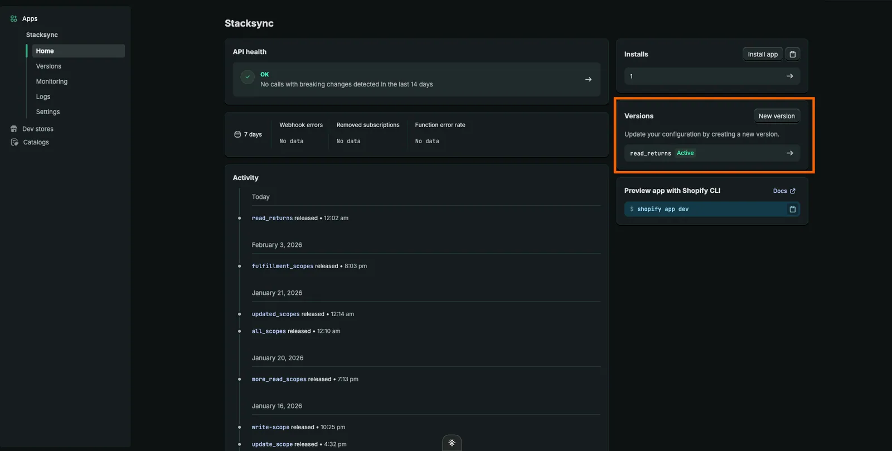Click the January 16, 2026 date header
This screenshot has width=892, height=451.
coord(277,406)
